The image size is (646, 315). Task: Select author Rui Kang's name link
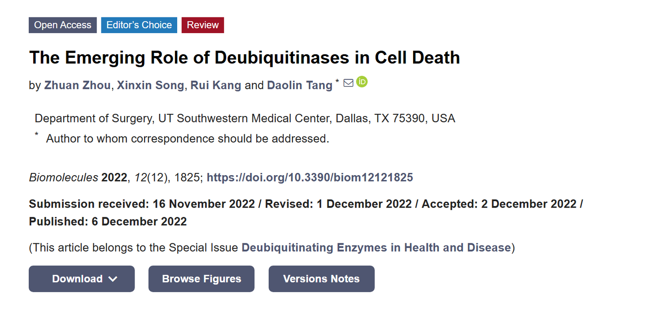[216, 85]
